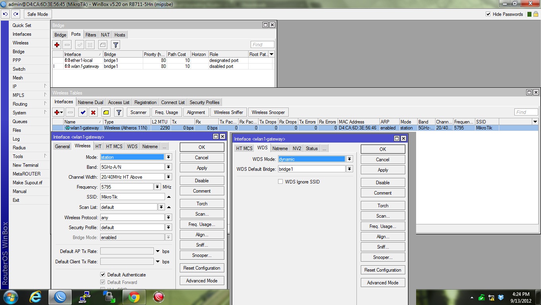Click the yellow comment icon in Wireless Tables
This screenshot has width=541, height=305.
pyautogui.click(x=106, y=112)
